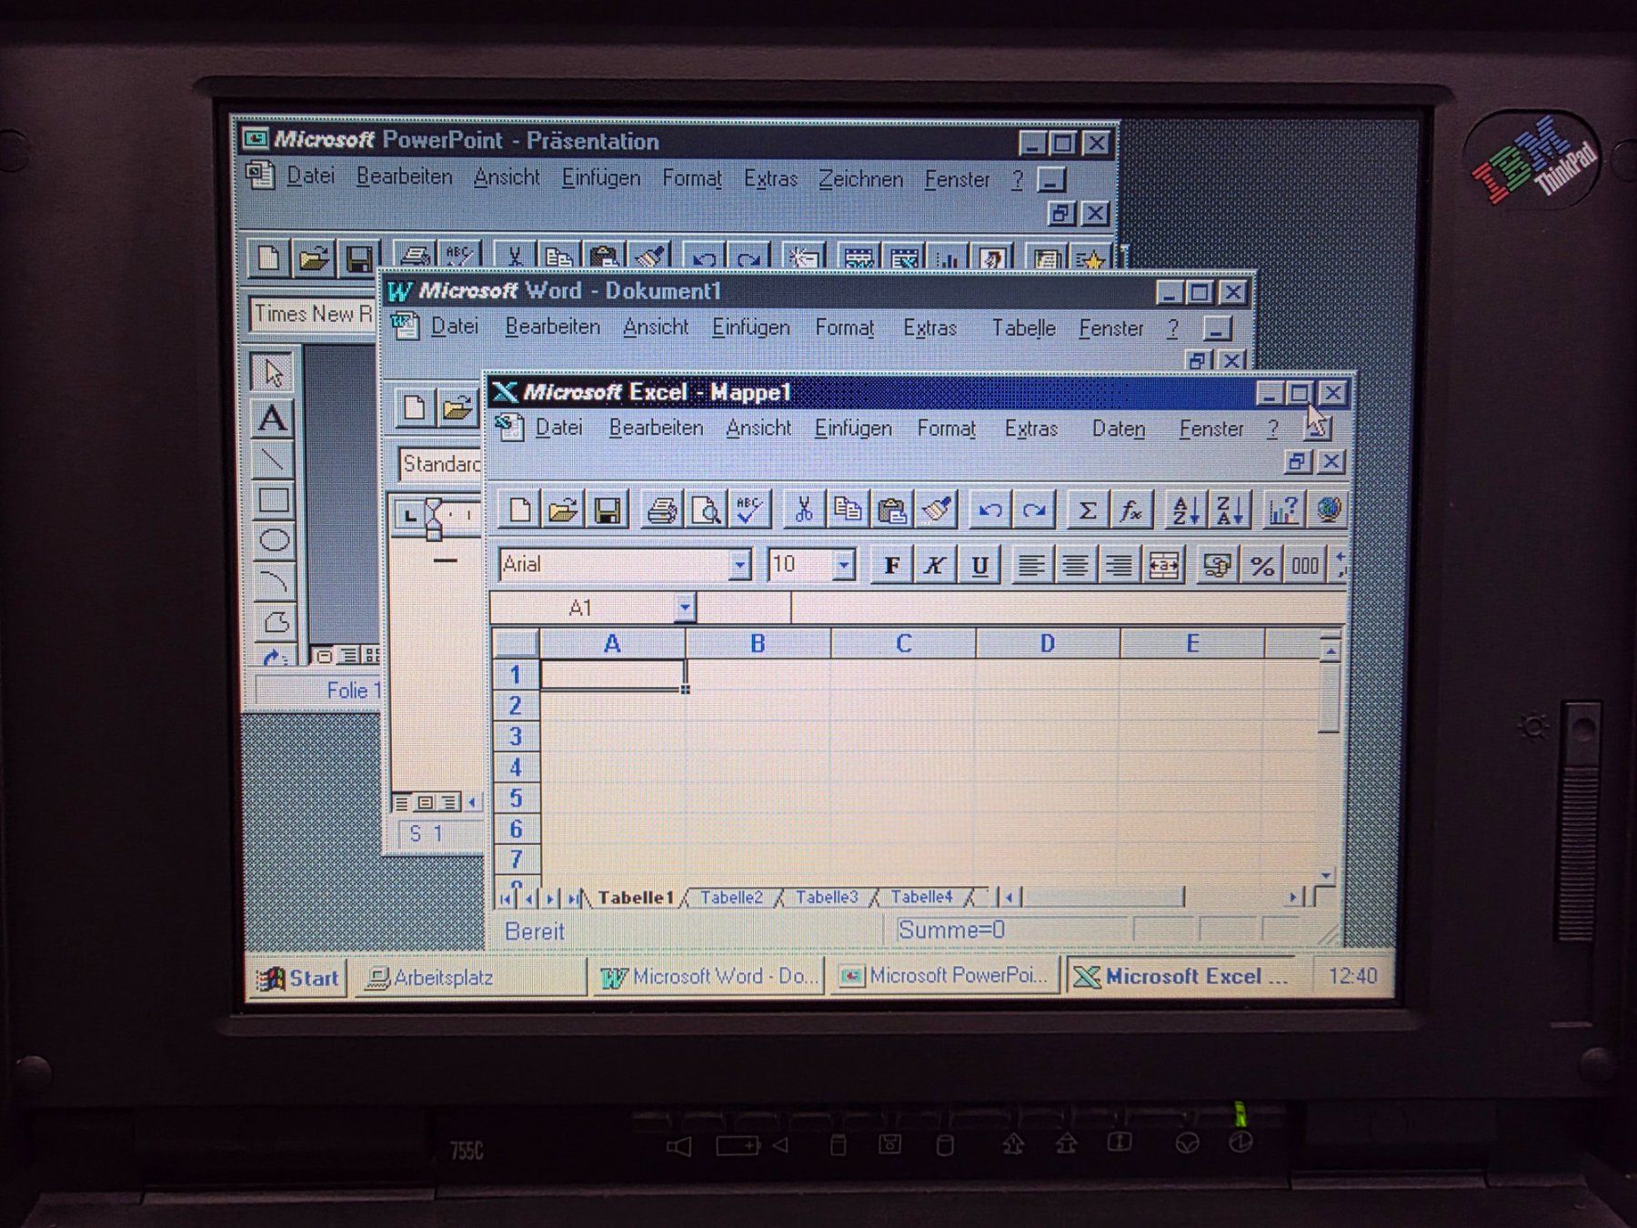Redo arrow in Excel toolbar
1637x1228 pixels.
1034,510
